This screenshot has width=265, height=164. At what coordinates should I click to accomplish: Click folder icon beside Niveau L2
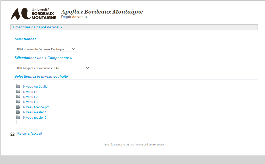coord(18,97)
